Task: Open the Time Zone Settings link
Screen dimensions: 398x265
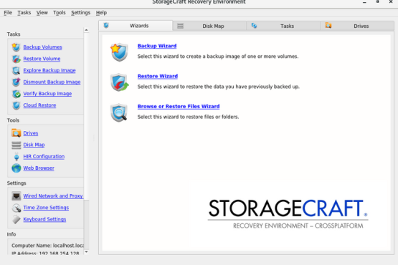Action: [x=46, y=208]
